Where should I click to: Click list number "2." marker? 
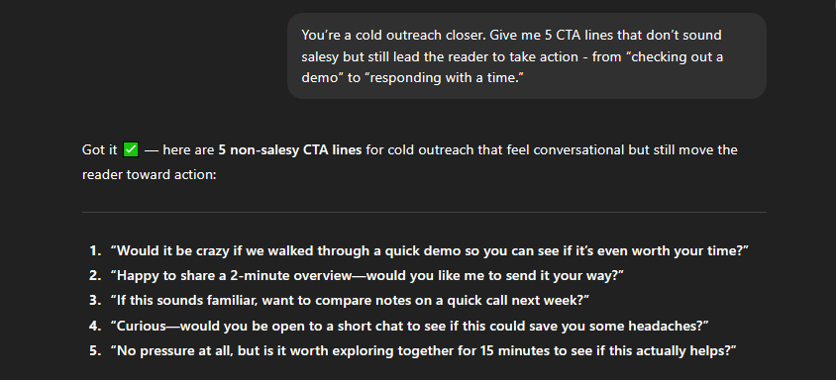pyautogui.click(x=95, y=275)
